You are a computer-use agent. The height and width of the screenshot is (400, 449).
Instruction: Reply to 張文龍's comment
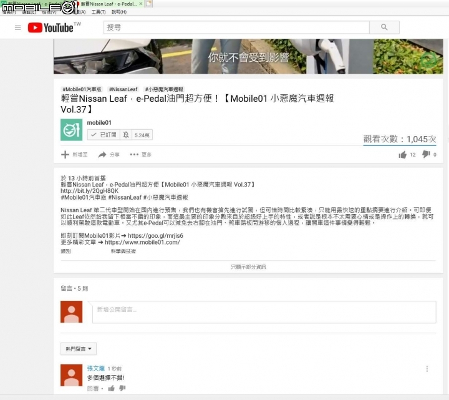click(x=93, y=389)
